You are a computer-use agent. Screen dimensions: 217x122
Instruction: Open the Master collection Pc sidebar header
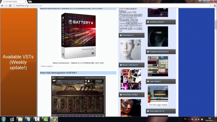click(131, 65)
